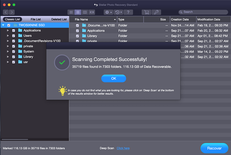231x155 pixels.
Task: Select the Classic List tab
Action: click(12, 19)
